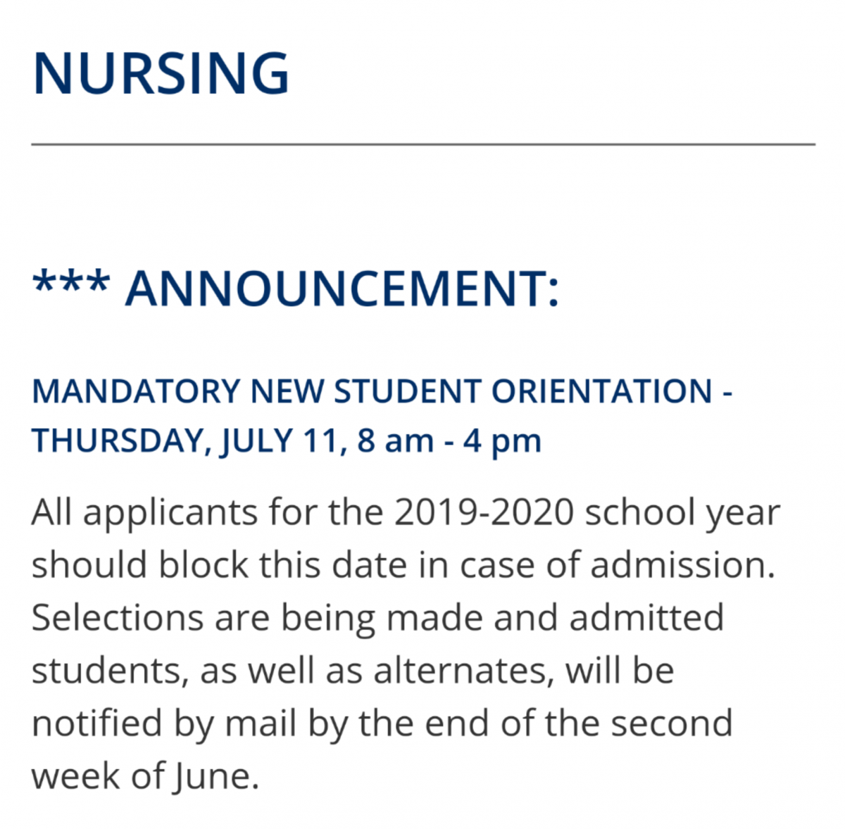Click the word 'admitted' in paragraph
This screenshot has height=829, width=845.
(x=646, y=617)
